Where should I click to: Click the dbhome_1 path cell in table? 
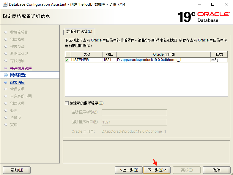(164, 60)
